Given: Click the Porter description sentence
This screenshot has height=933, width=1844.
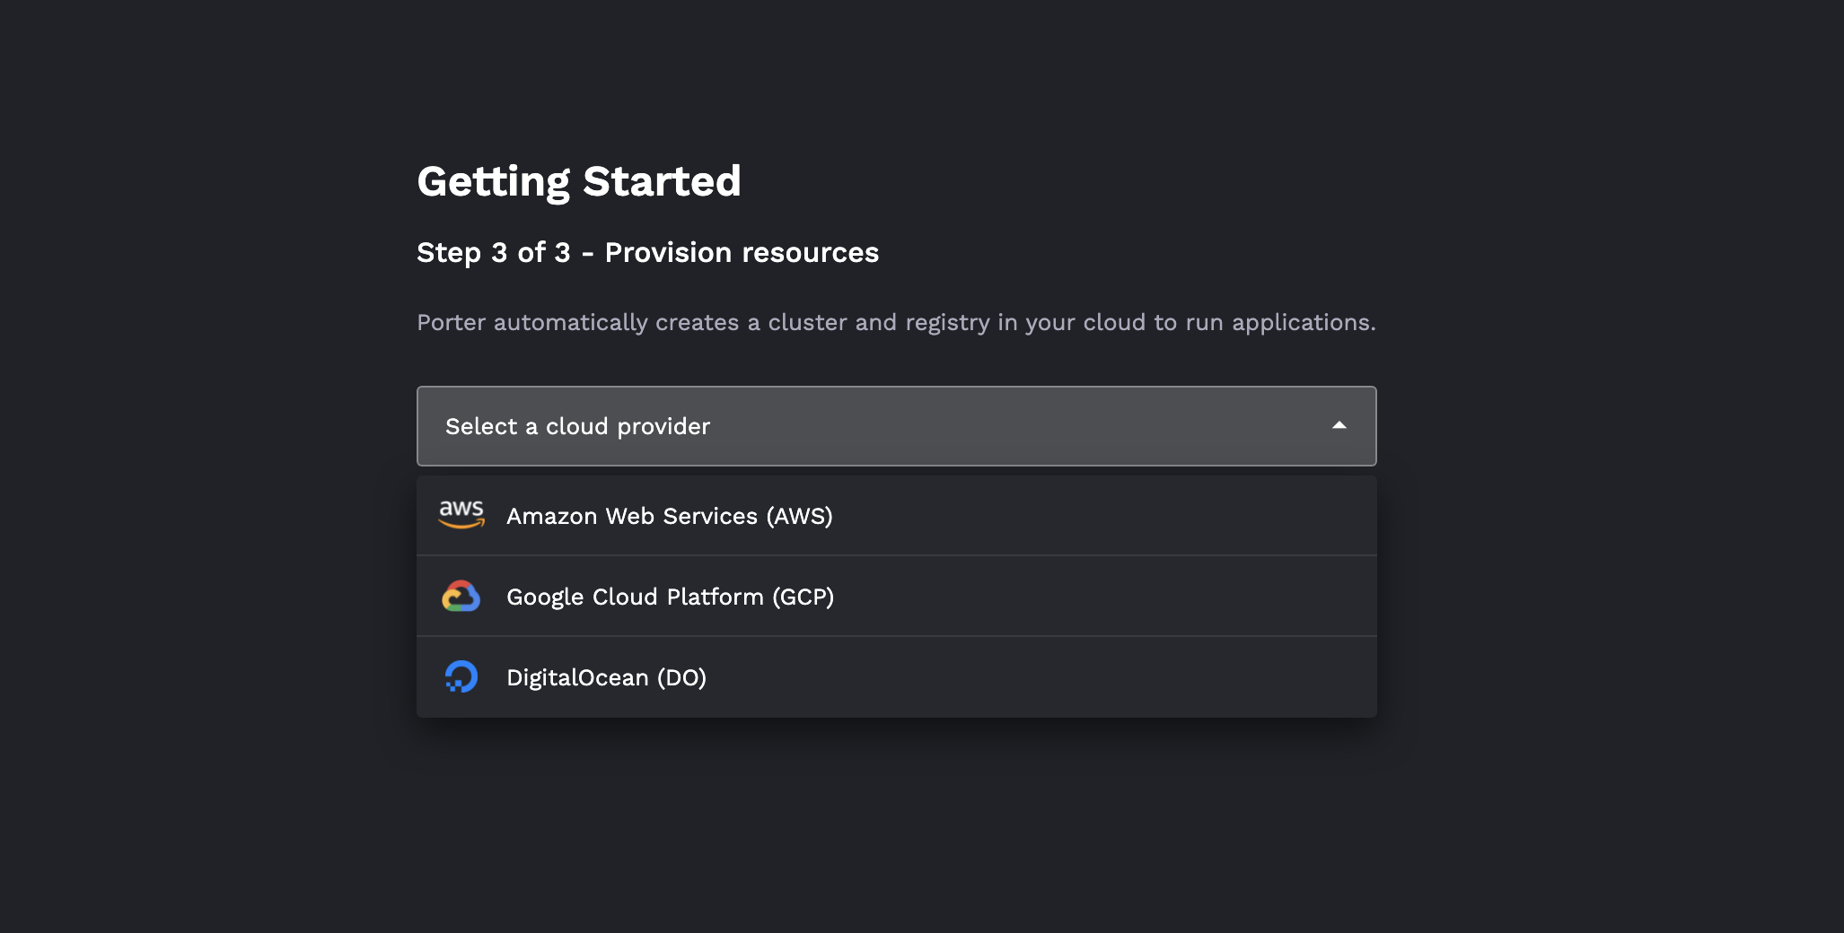Looking at the screenshot, I should coord(896,323).
